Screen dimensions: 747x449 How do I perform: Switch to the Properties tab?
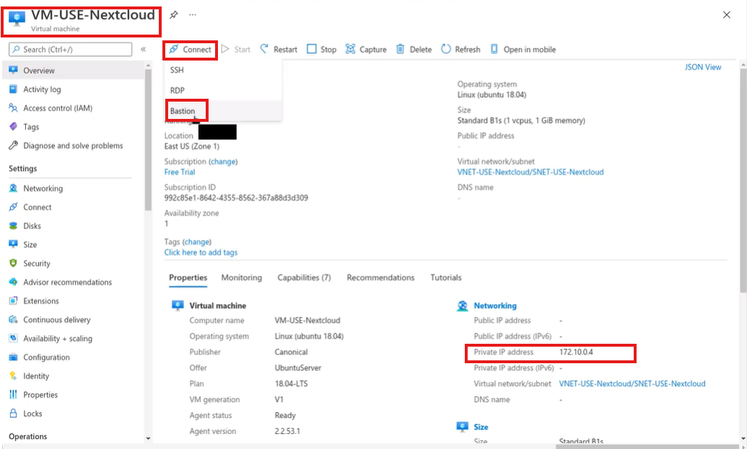[x=188, y=277]
